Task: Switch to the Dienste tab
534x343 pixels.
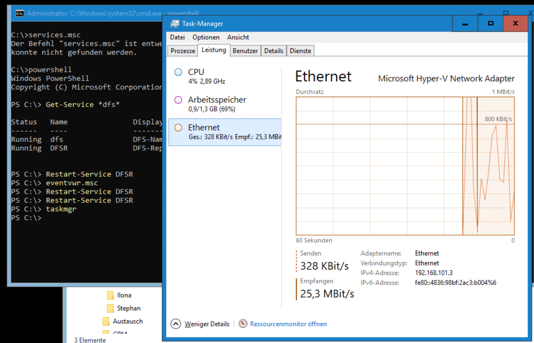Action: click(x=301, y=51)
